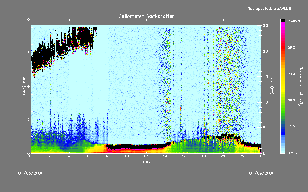Click the UTC x-axis label
This screenshot has height=192, width=308.
pyautogui.click(x=146, y=162)
